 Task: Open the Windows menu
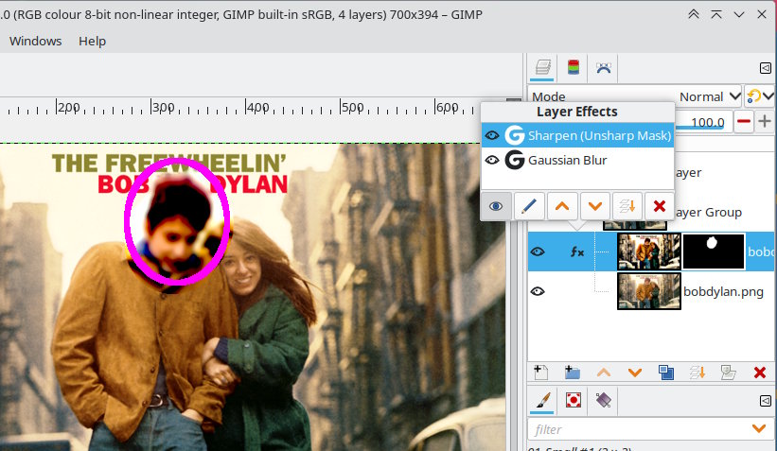tap(35, 41)
